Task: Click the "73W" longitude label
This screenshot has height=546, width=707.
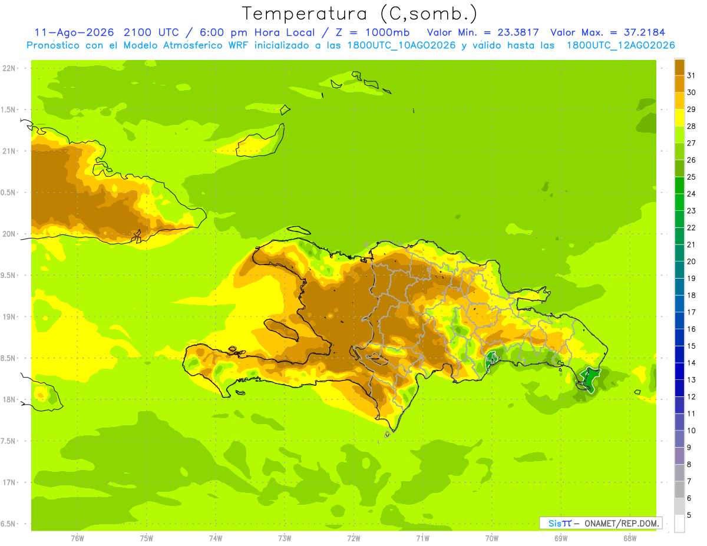Action: tap(285, 538)
